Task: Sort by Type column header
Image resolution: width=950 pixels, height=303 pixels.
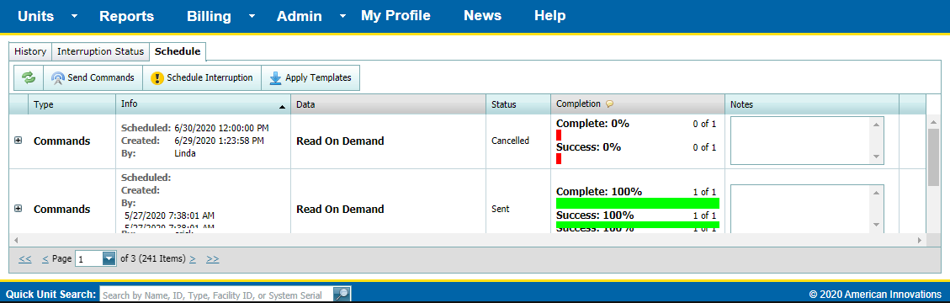Action: [72, 104]
